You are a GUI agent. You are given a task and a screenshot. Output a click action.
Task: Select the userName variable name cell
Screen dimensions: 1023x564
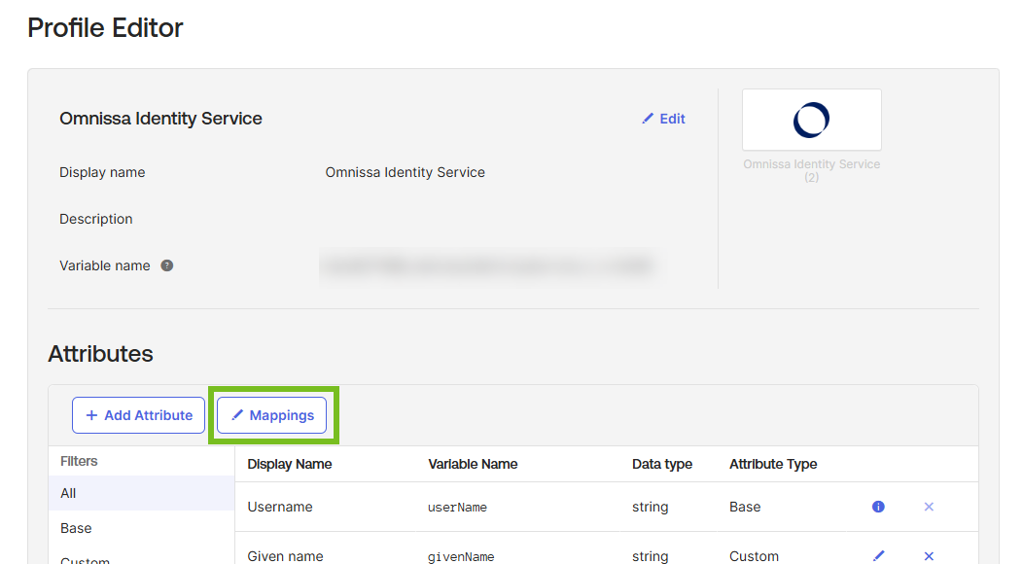[457, 508]
